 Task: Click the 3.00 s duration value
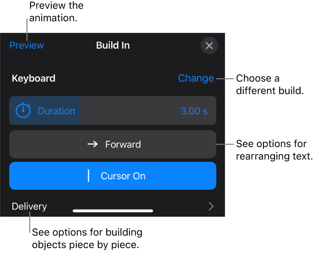(194, 111)
